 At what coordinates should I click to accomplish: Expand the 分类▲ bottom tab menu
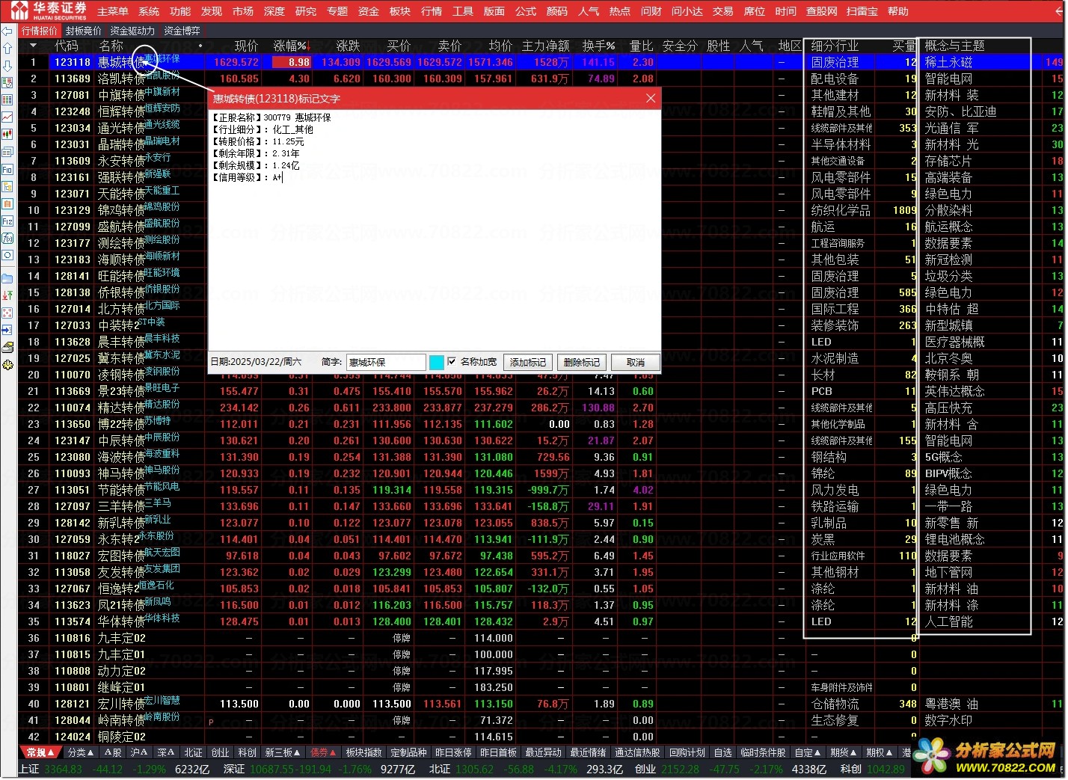[80, 752]
